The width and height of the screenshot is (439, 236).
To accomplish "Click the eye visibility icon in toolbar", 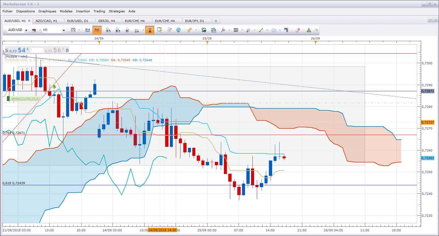I will pyautogui.click(x=169, y=30).
